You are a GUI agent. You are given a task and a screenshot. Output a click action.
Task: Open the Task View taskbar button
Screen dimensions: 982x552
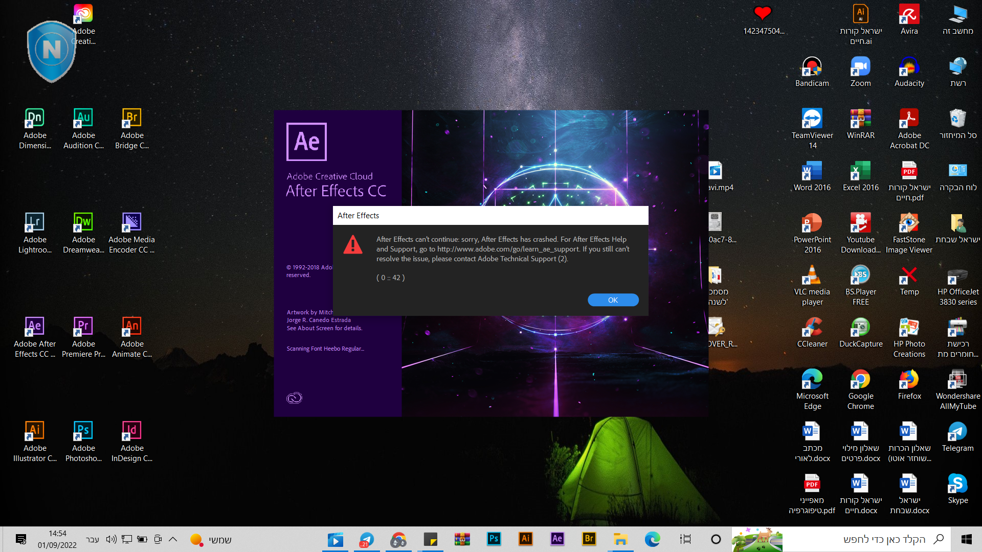pyautogui.click(x=685, y=539)
